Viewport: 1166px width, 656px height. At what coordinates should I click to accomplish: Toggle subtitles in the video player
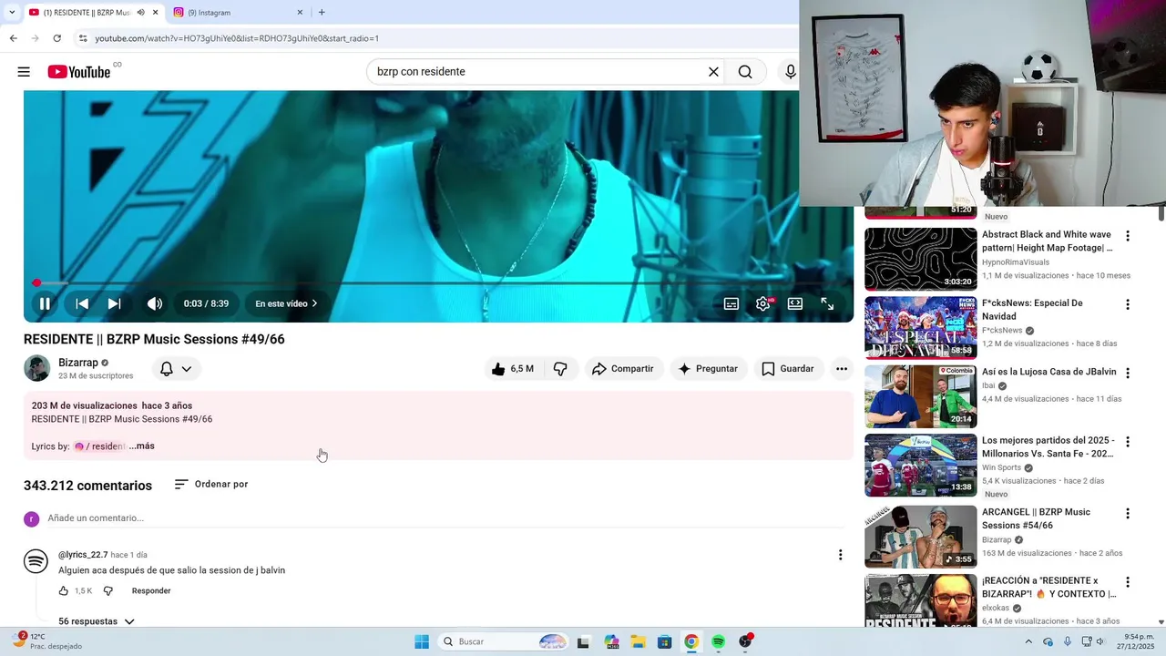tap(731, 303)
